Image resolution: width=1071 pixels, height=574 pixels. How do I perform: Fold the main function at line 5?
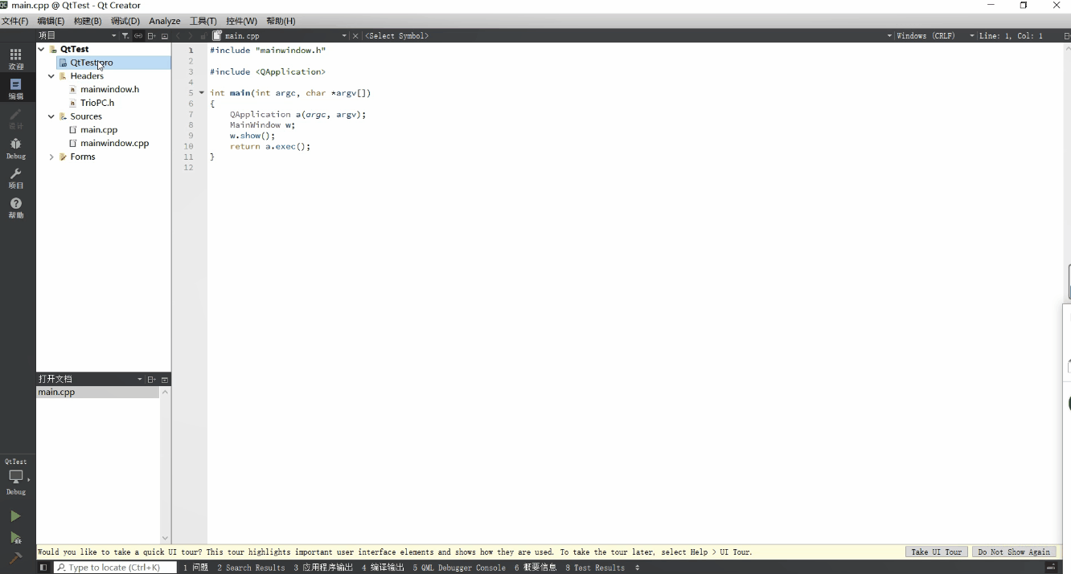point(202,93)
